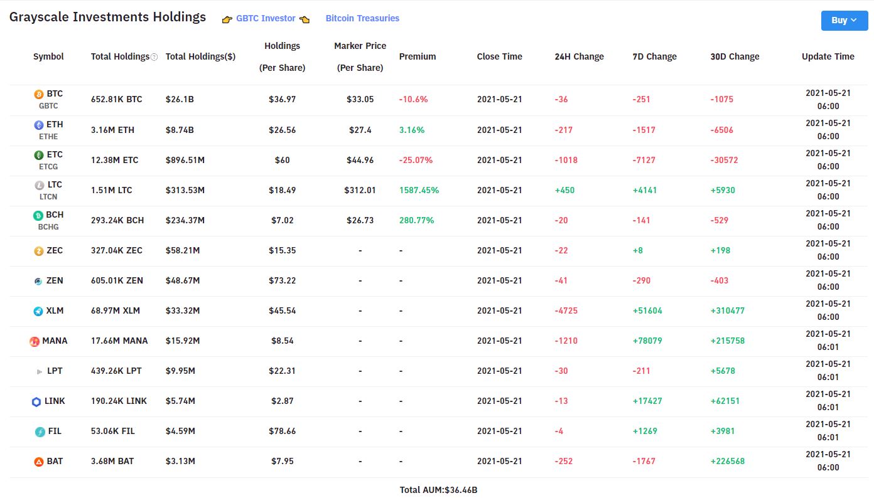Click the $36.97 holdings per share value

pos(283,99)
